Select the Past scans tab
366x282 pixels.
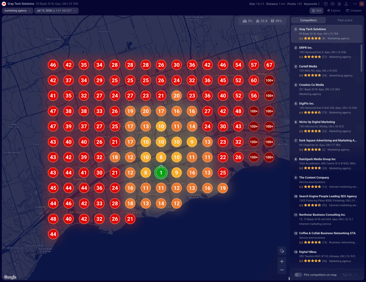345,20
